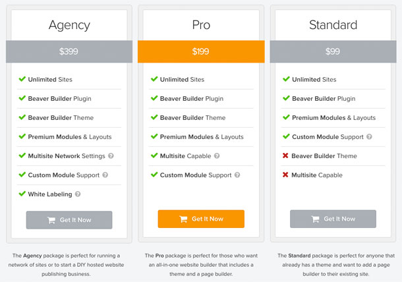Click green checkmark beside Agency Unlimited Sites
This screenshot has height=282, width=402.
point(22,80)
